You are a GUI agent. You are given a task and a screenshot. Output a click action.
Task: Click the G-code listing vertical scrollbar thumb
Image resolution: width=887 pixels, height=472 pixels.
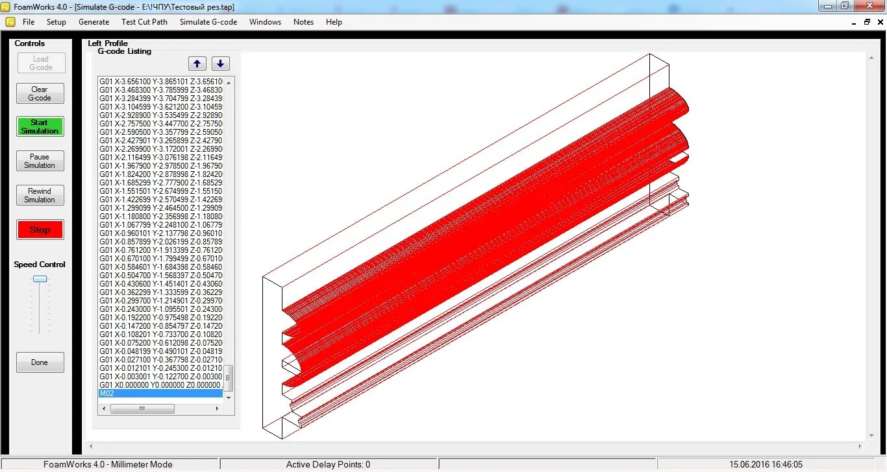(229, 377)
